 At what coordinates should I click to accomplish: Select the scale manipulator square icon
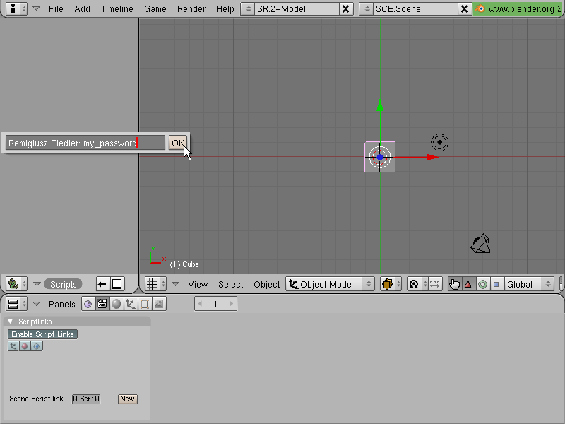[x=496, y=284]
